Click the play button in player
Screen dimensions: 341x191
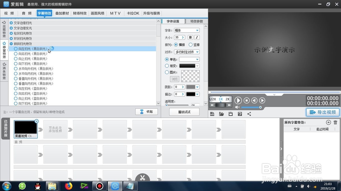[x=238, y=100]
